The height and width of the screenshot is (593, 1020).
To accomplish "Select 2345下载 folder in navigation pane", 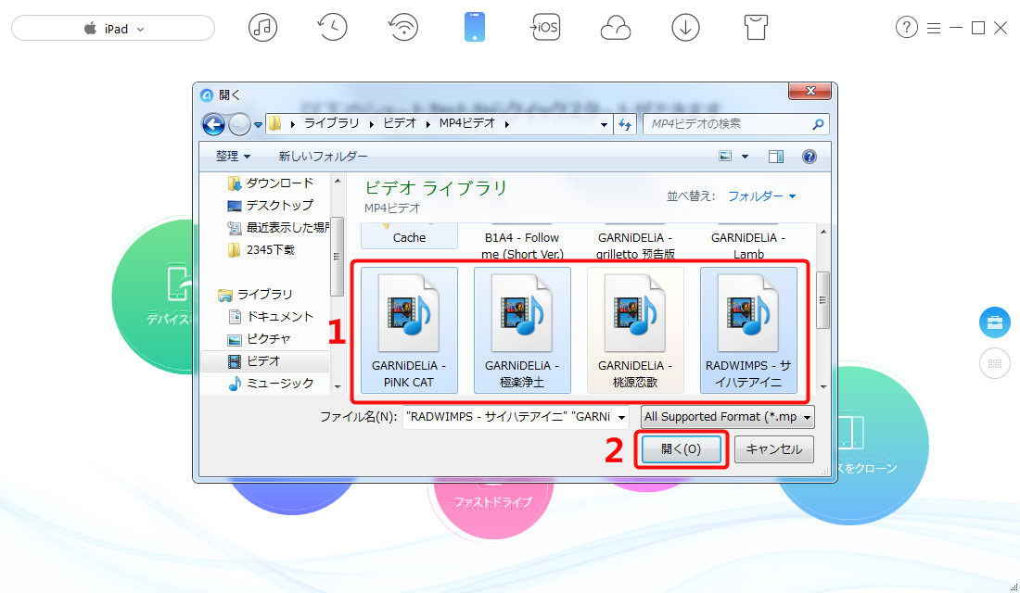I will pyautogui.click(x=261, y=249).
